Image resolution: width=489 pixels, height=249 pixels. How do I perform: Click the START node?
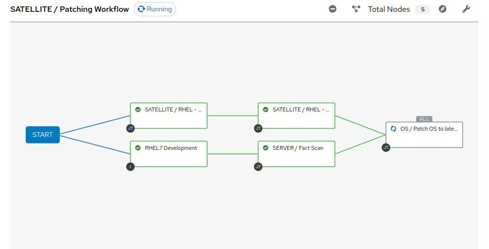[43, 135]
